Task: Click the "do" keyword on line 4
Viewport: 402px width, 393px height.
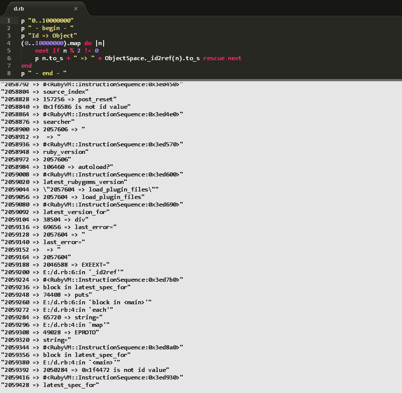Action: (x=88, y=43)
